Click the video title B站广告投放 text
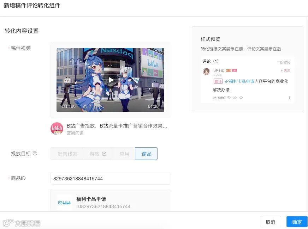Image resolution: width=308 pixels, height=229 pixels. (117, 126)
